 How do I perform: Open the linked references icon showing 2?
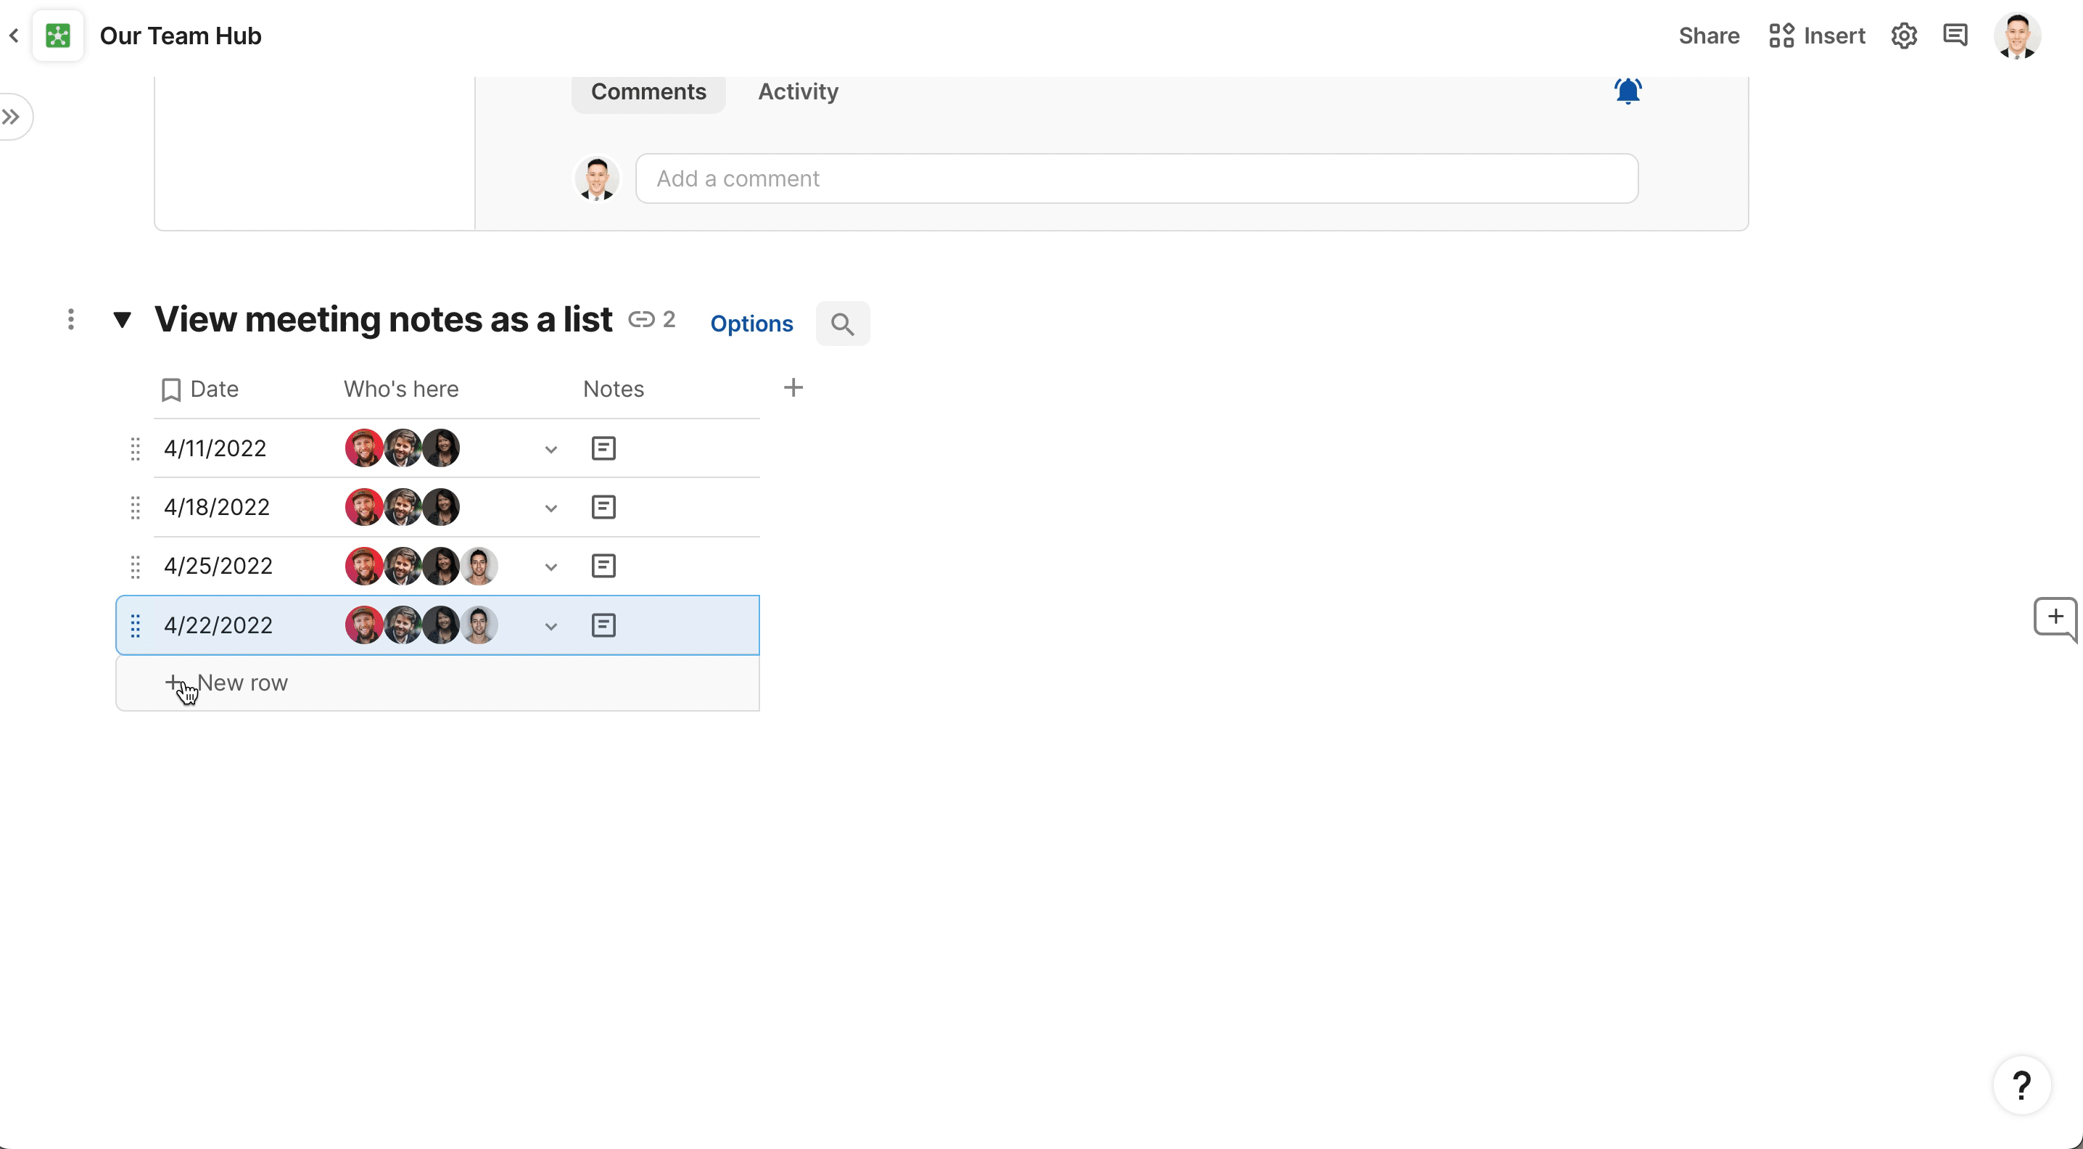click(x=652, y=319)
